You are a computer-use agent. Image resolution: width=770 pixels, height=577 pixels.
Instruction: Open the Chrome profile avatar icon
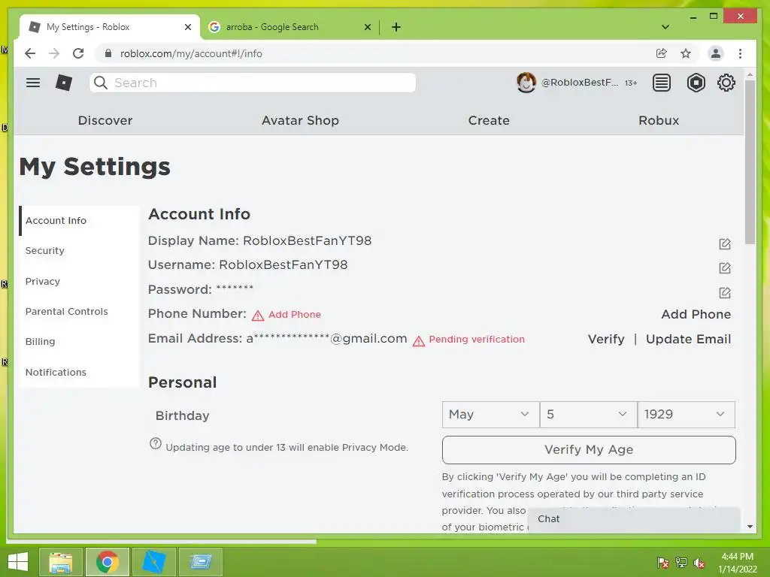point(716,53)
